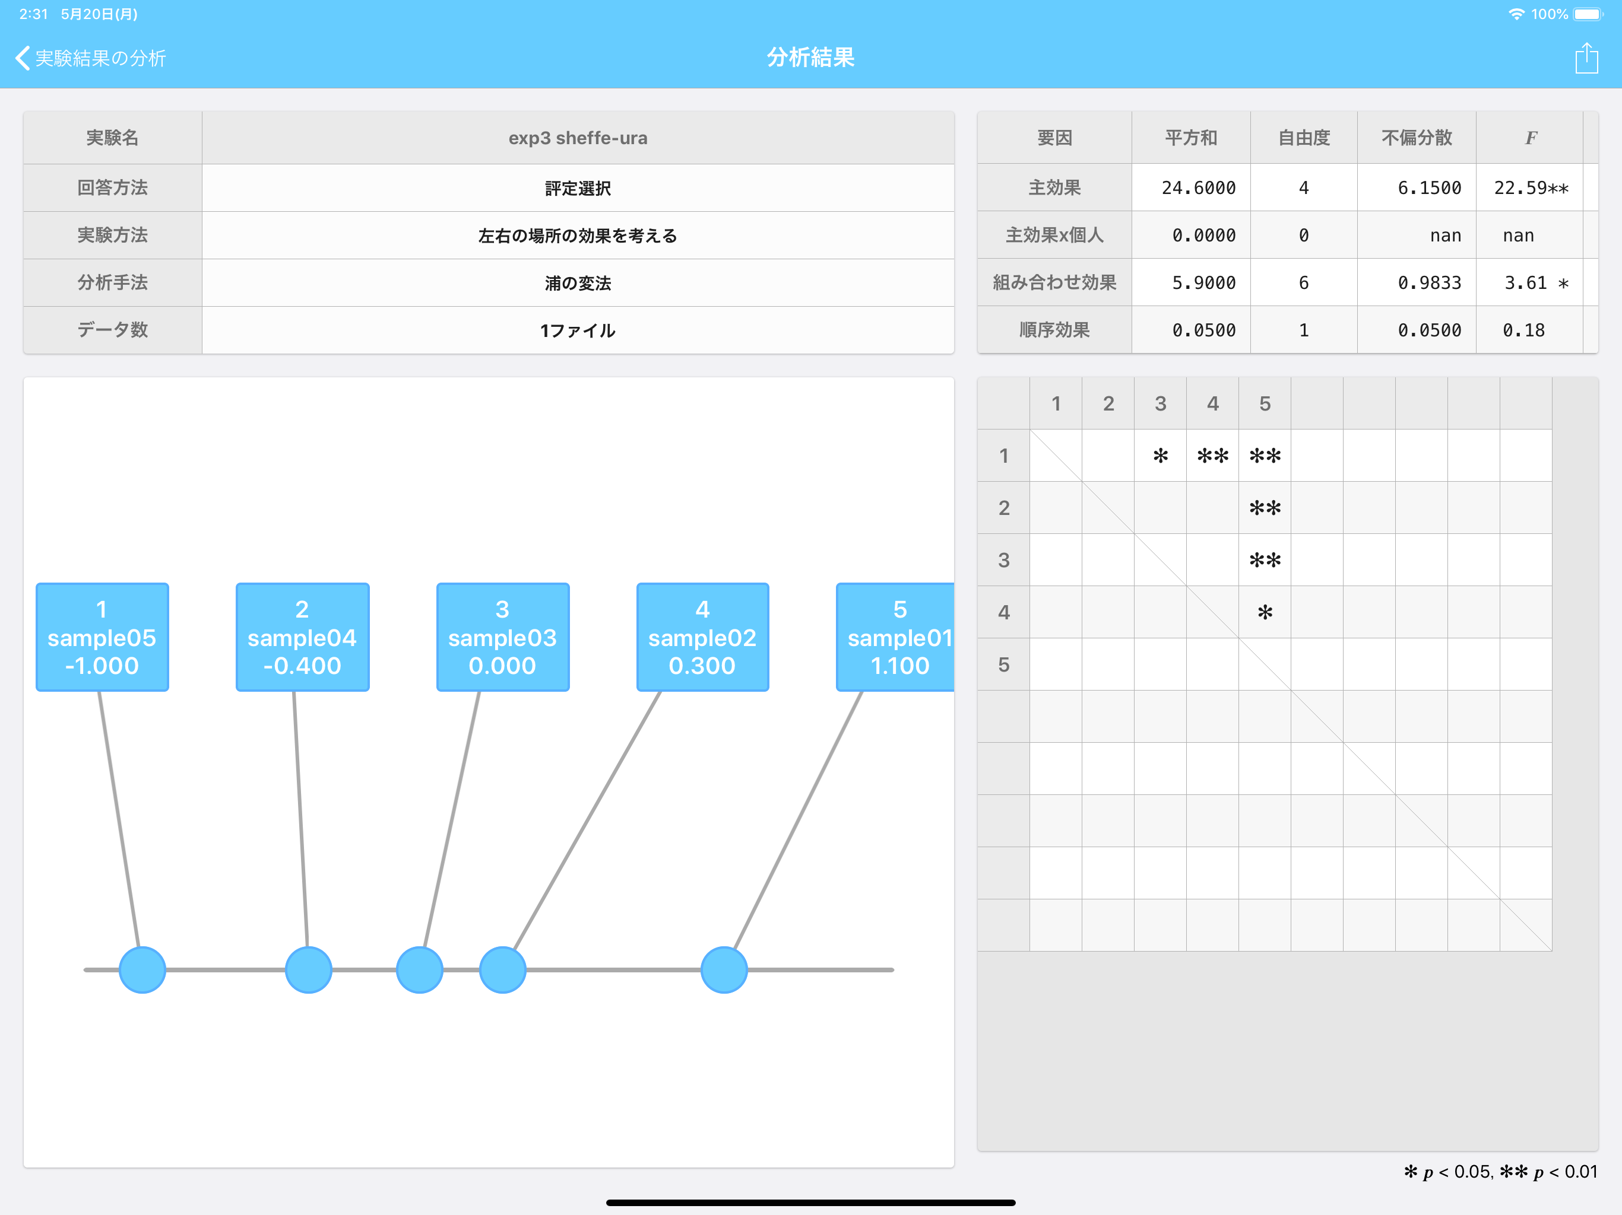Select the sample02 box labeled 4
Screen dimensions: 1622x1215
702,637
